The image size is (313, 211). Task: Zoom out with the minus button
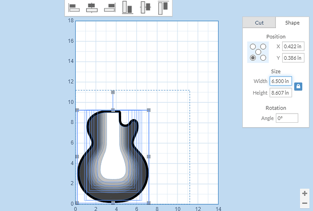coord(304,203)
